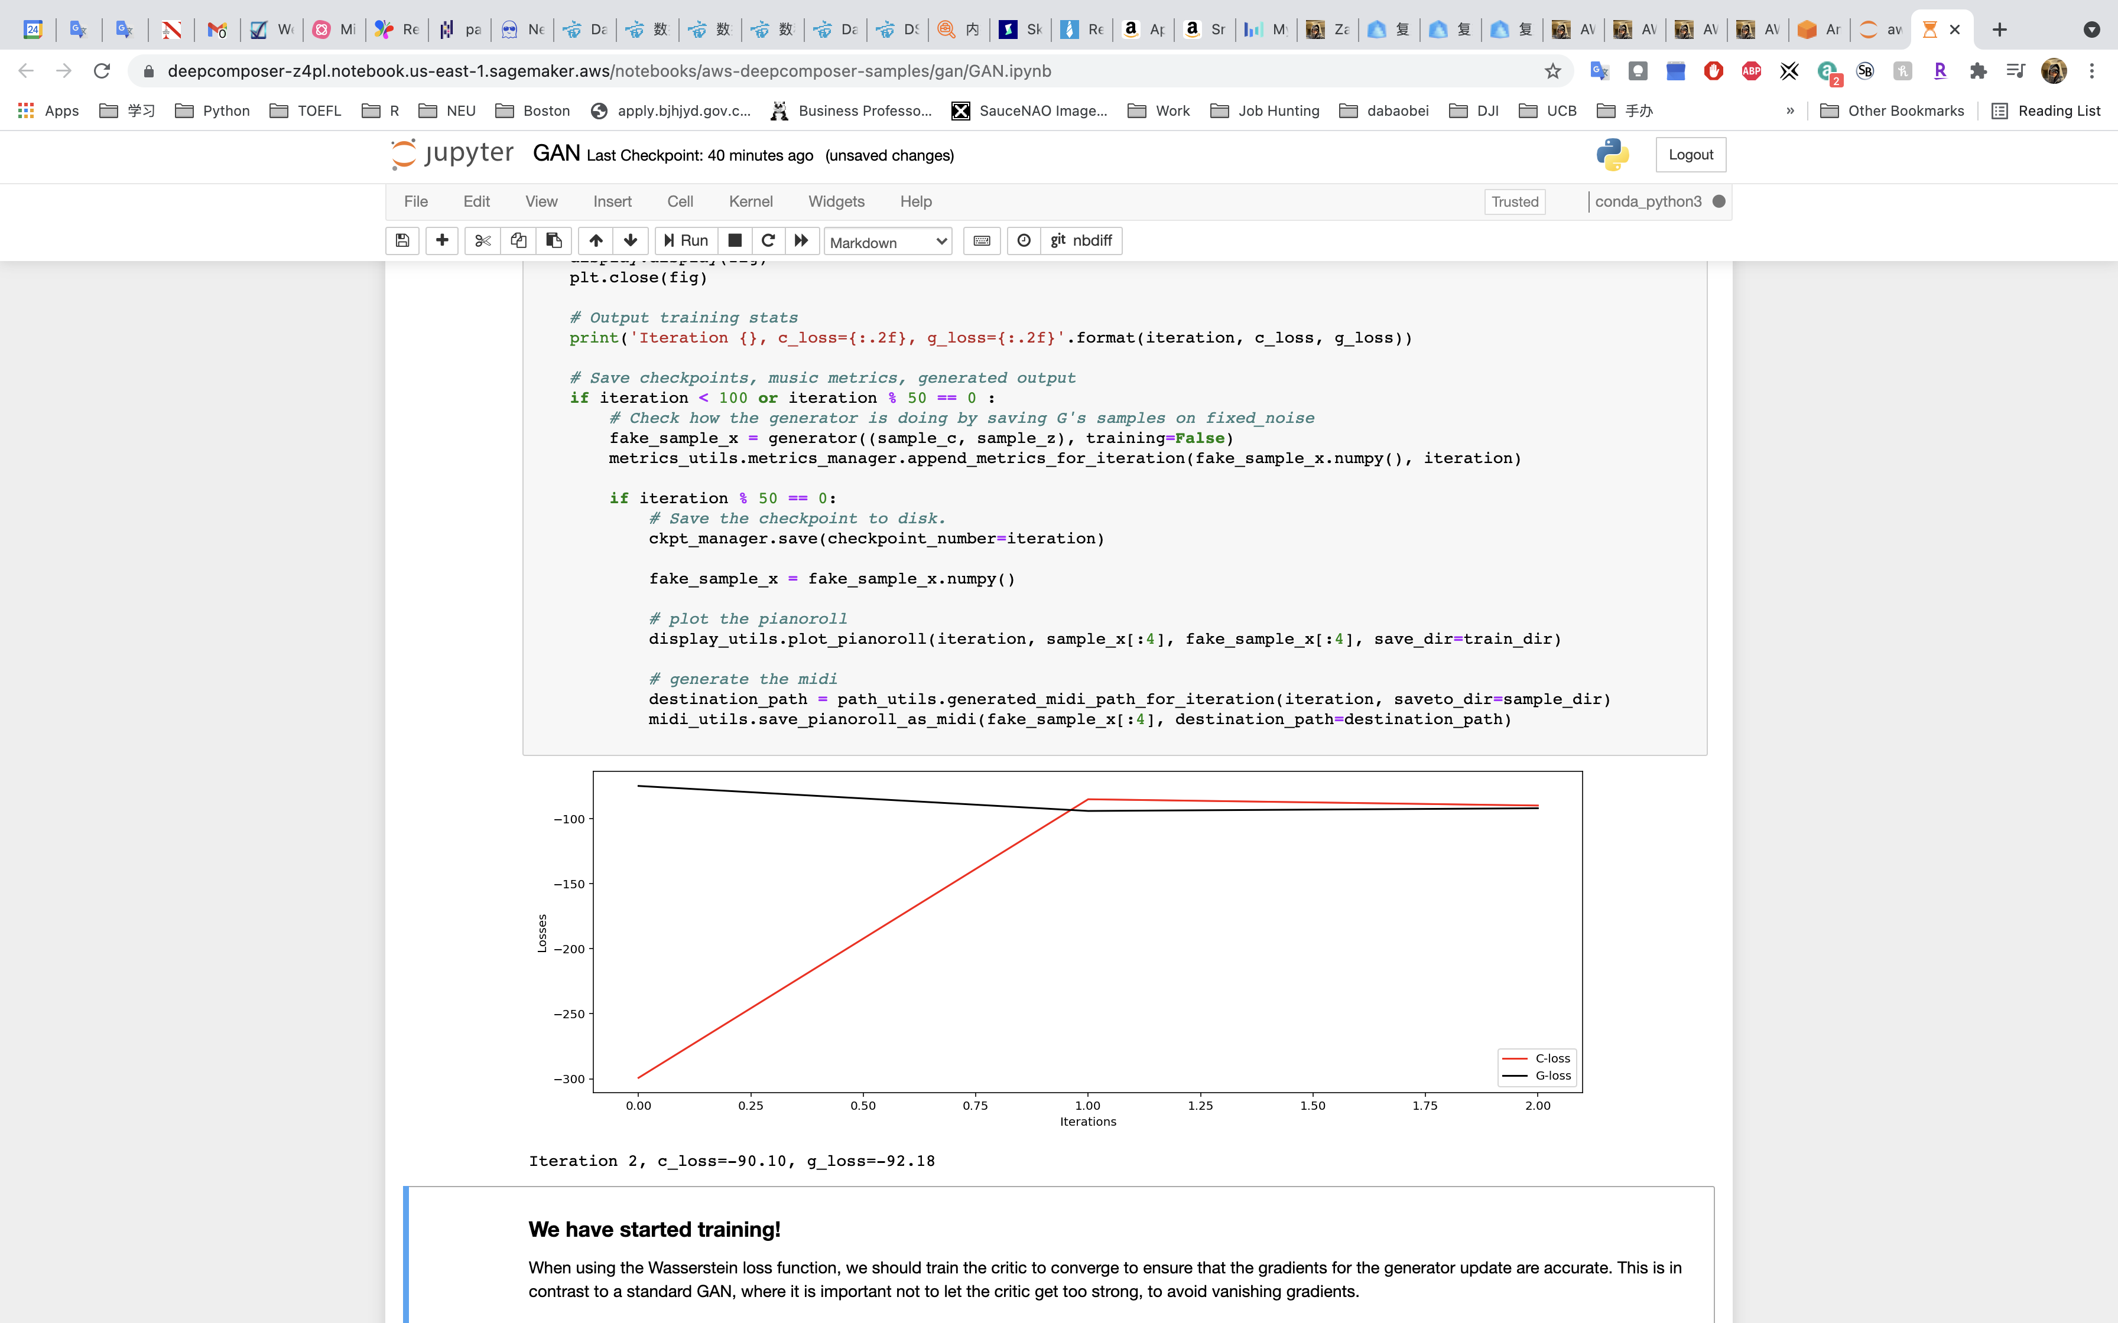Expand hidden bookmarks chevron
Image resolution: width=2118 pixels, height=1323 pixels.
coord(1790,111)
